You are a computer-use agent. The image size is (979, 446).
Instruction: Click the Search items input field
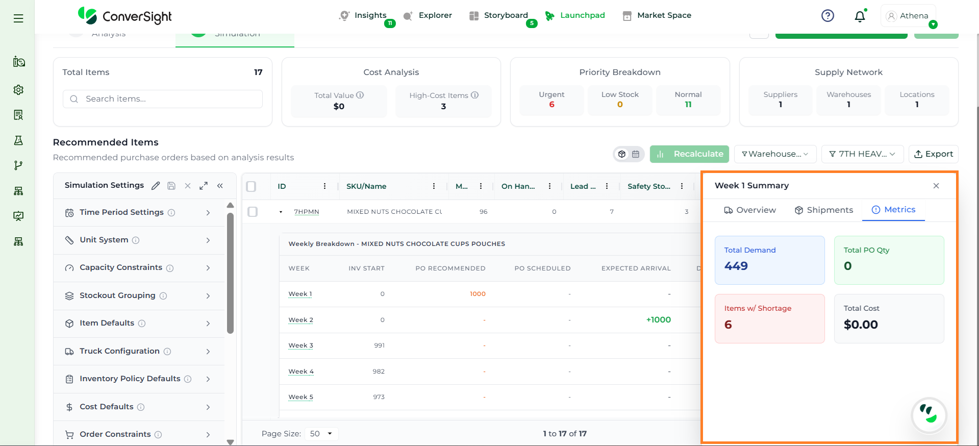click(x=168, y=99)
